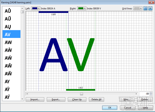Click the 'Index $0039 V' label
The image size is (155, 112).
tap(94, 9)
